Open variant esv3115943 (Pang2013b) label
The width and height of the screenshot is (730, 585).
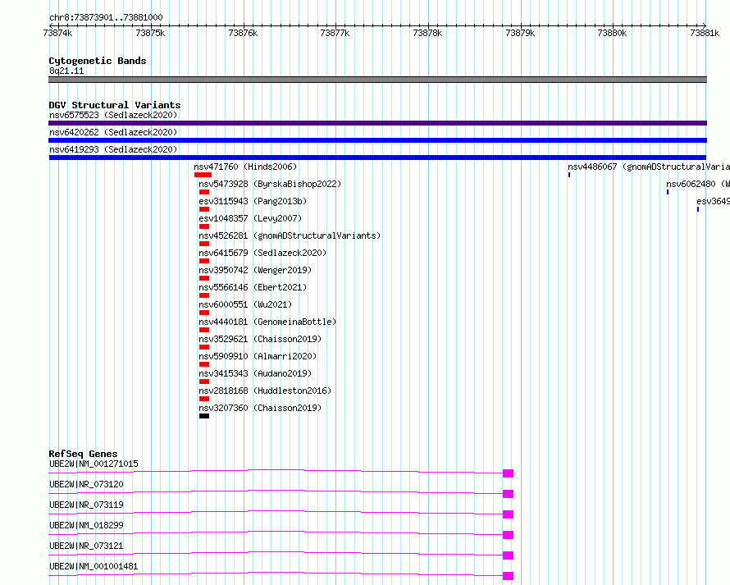(x=253, y=201)
